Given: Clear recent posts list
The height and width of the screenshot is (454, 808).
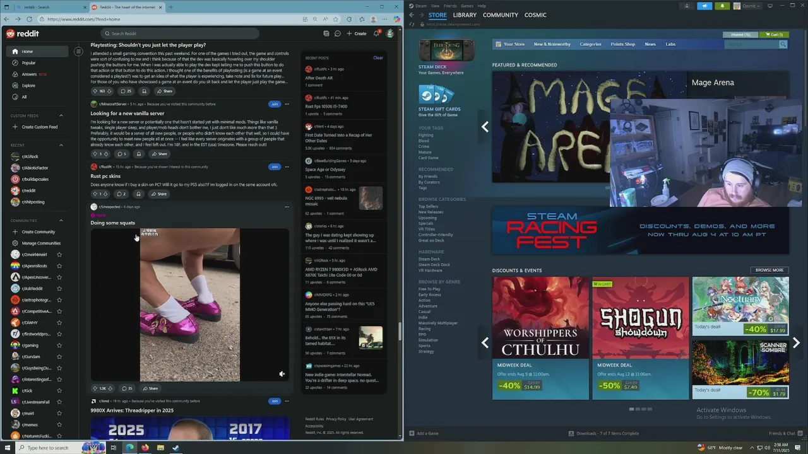Looking at the screenshot, I should pyautogui.click(x=378, y=57).
